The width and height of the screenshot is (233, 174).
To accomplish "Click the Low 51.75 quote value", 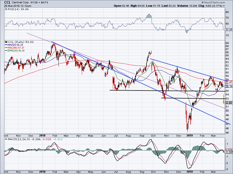I will click(153, 6).
